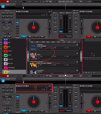Click the left FILTER knob in upper mixer
Image resolution: width=101 pixels, height=114 pixels.
(x=55, y=30)
